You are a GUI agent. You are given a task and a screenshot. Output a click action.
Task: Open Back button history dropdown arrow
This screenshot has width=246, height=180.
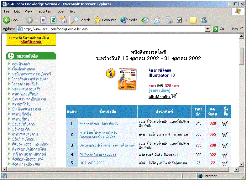coord(22,20)
